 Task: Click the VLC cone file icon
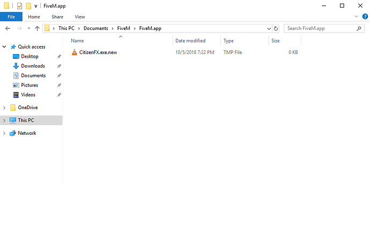coord(75,52)
